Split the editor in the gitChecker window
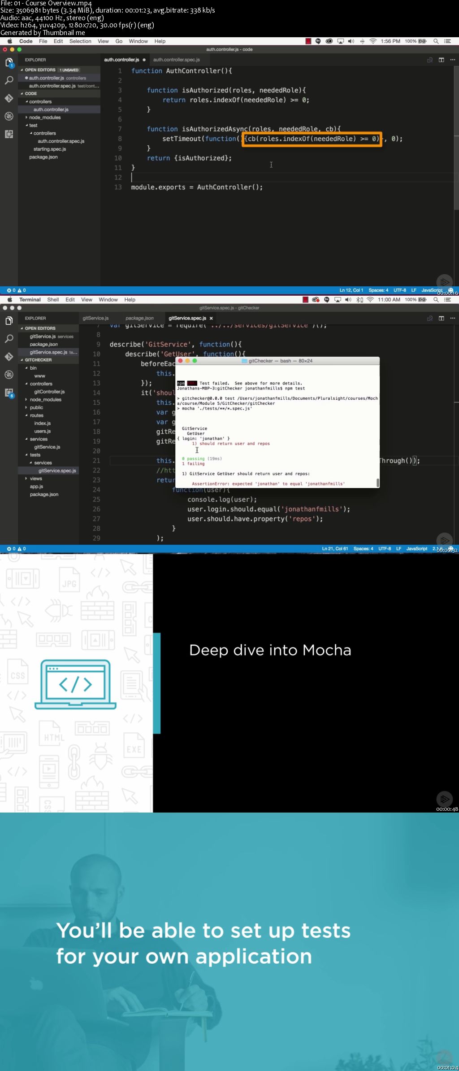 pos(441,318)
